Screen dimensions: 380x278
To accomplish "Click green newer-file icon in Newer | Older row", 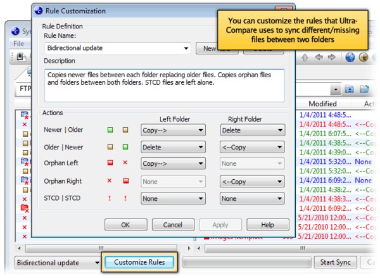I will pyautogui.click(x=110, y=130).
